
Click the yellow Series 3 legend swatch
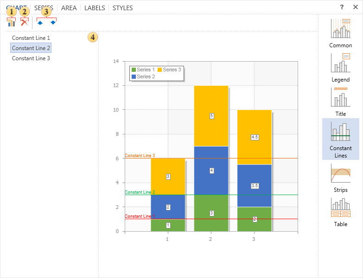click(160, 69)
